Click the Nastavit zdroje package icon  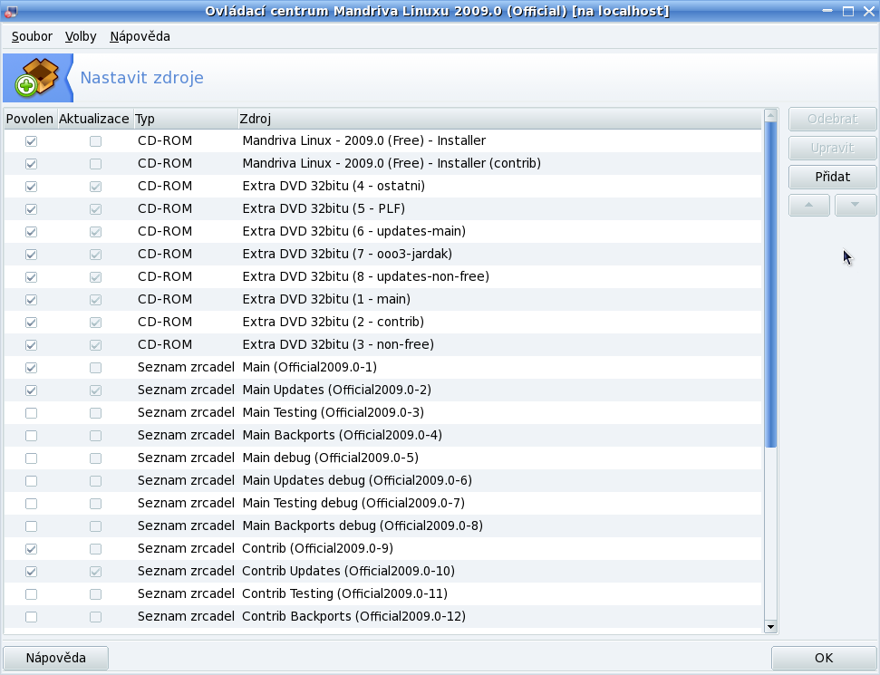pos(37,77)
